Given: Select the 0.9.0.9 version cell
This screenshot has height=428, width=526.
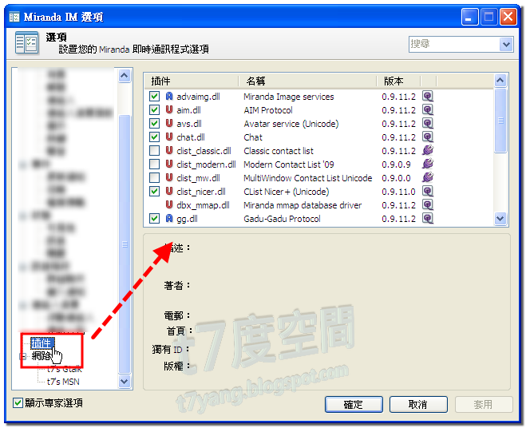Looking at the screenshot, I should (396, 164).
